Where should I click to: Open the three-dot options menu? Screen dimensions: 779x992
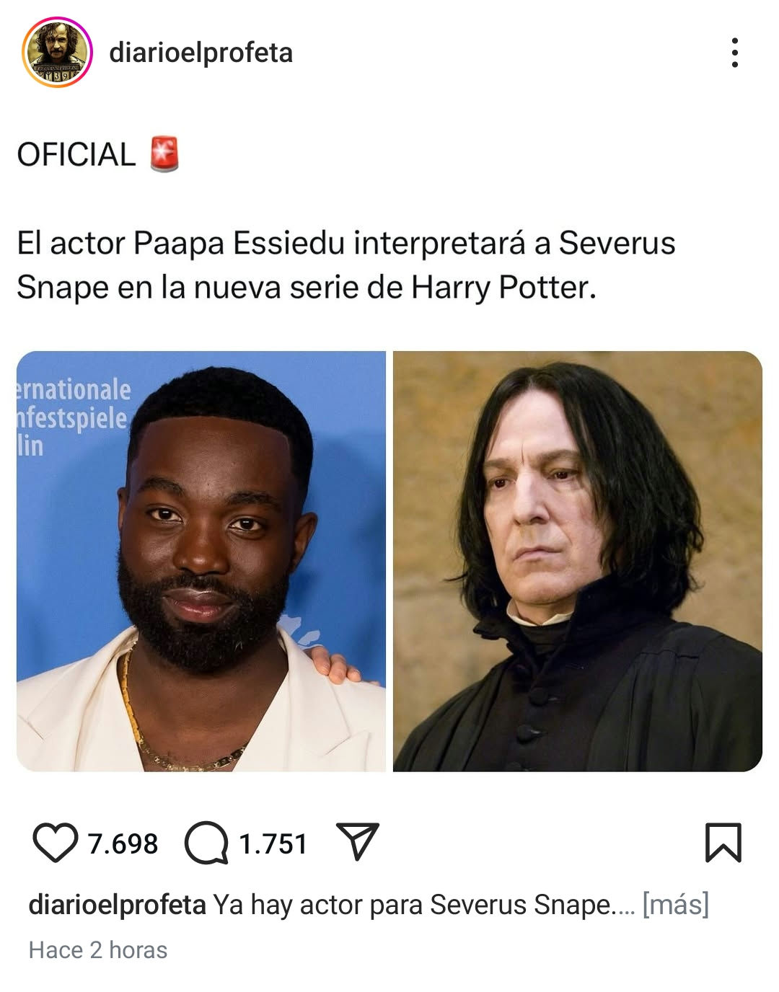[734, 53]
